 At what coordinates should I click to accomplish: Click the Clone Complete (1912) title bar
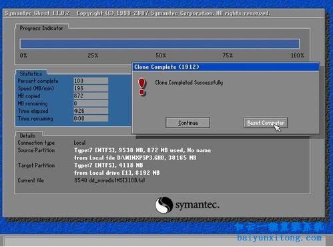pos(226,67)
